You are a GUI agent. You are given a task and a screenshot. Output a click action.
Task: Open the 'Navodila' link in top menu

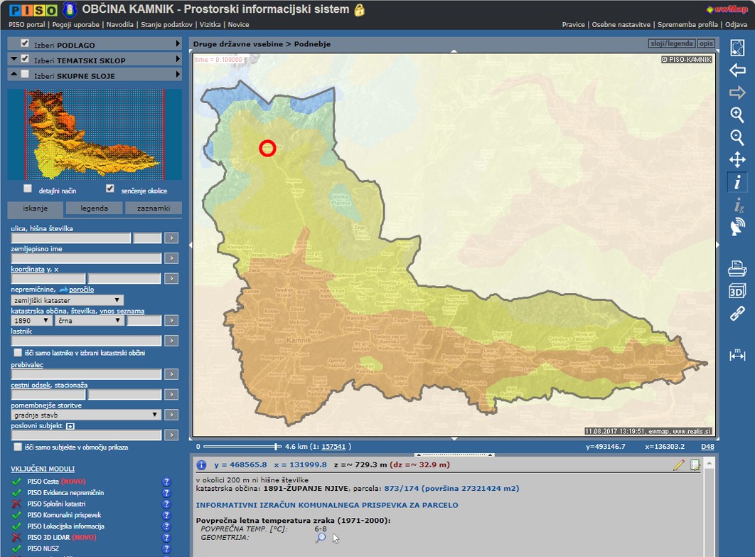coord(120,24)
